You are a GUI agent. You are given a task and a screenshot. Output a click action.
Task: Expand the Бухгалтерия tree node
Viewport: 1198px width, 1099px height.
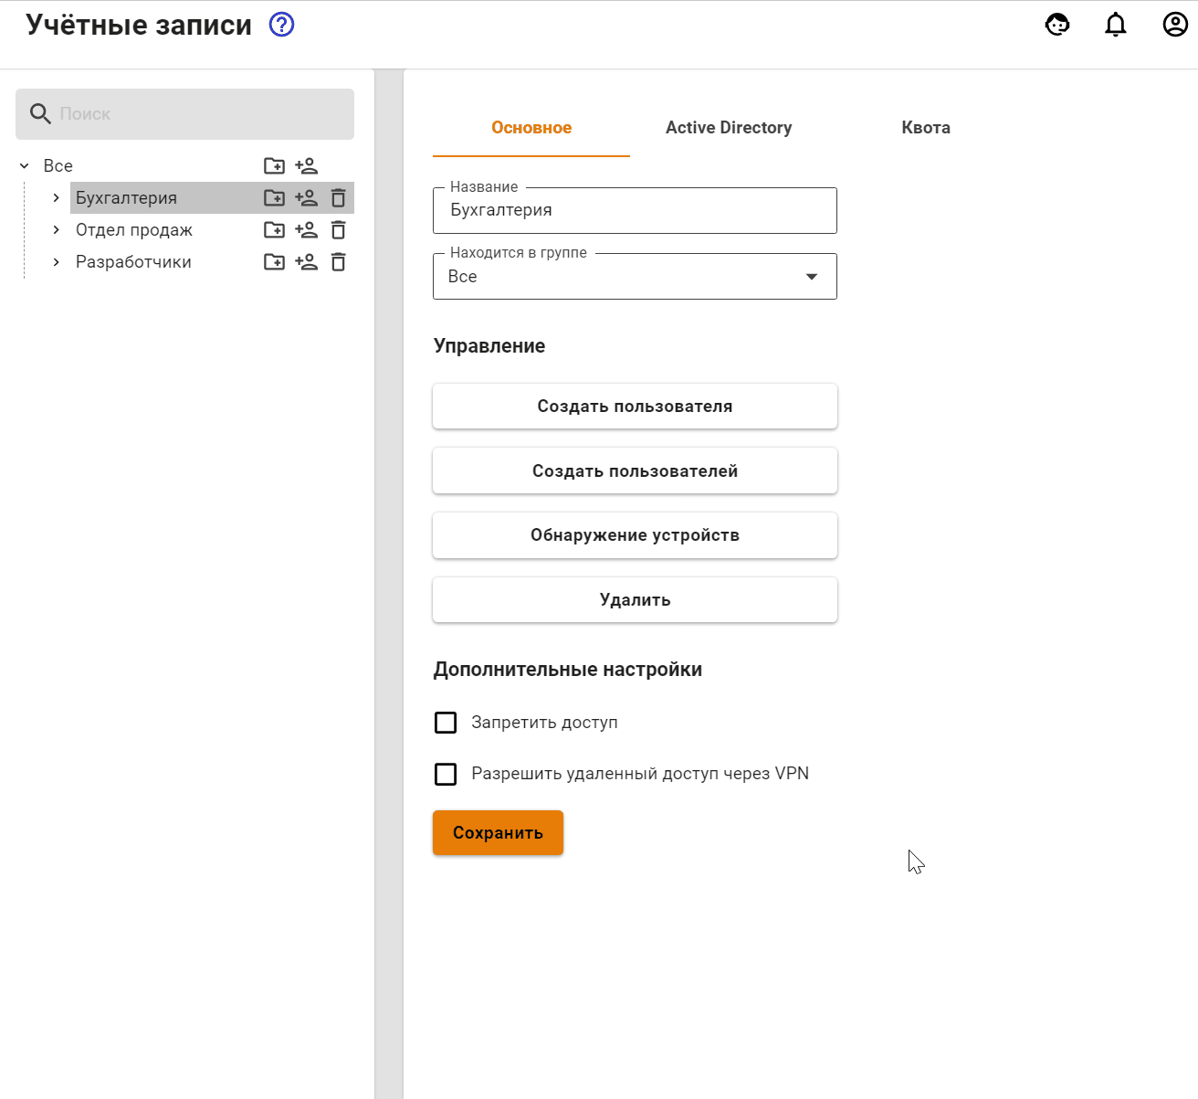56,198
